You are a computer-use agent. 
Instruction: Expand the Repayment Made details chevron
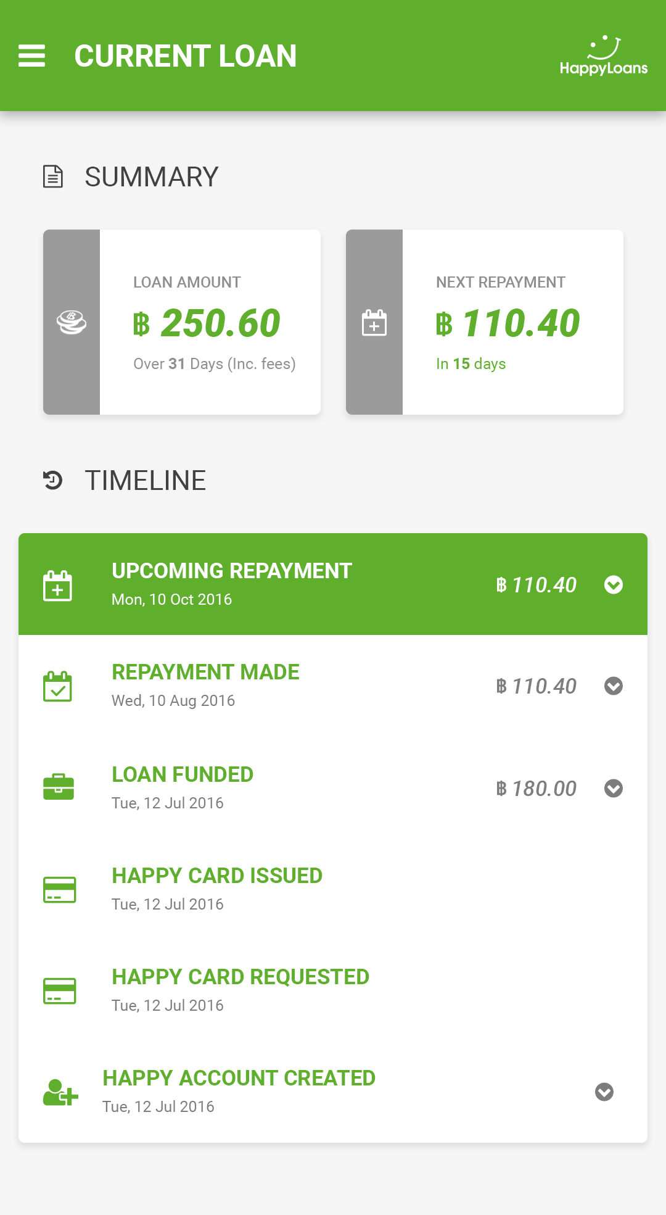(614, 686)
